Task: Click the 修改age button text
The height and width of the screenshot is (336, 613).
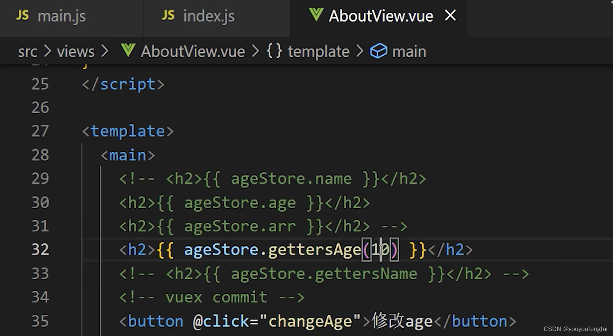Action: point(402,321)
